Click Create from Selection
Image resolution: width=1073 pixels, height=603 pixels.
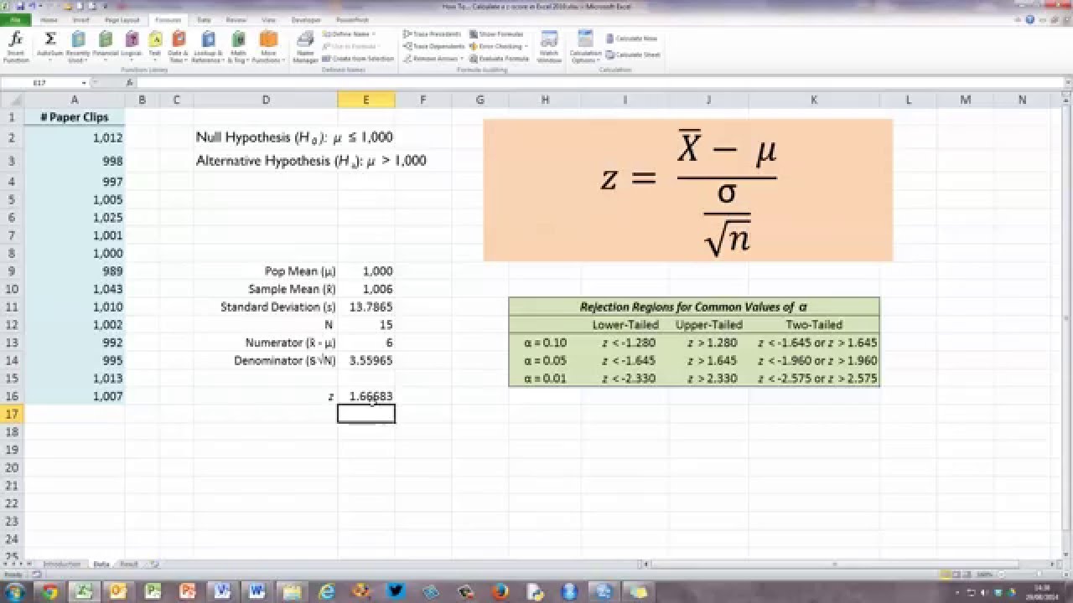pyautogui.click(x=357, y=59)
